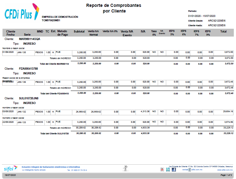Visit the www.sifei.com.mx link
Viewport: 236px width, 179px height.
[225, 170]
